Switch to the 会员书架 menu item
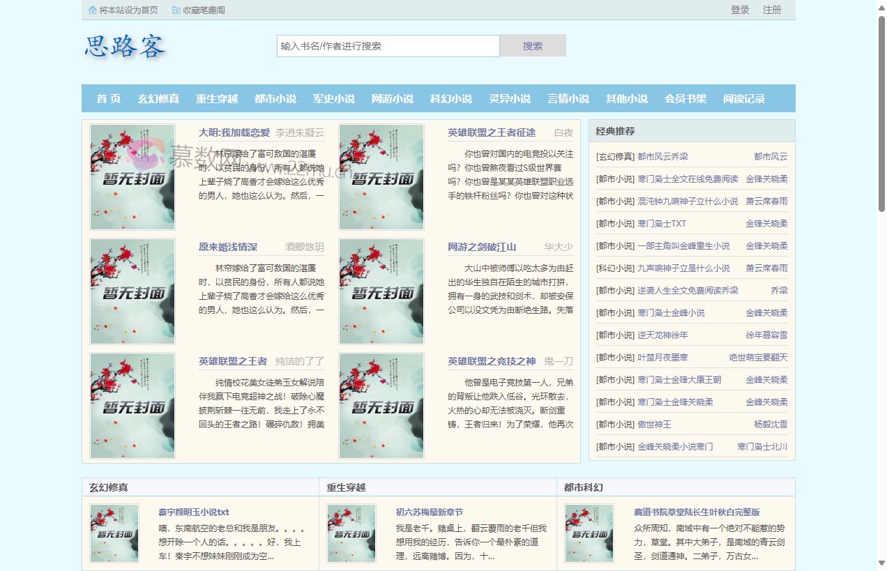The width and height of the screenshot is (887, 571). pos(685,99)
